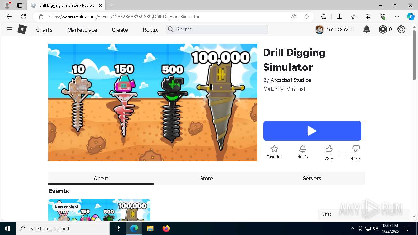This screenshot has width=418, height=235.
Task: Enable Split screen in Edge
Action: [x=339, y=17]
